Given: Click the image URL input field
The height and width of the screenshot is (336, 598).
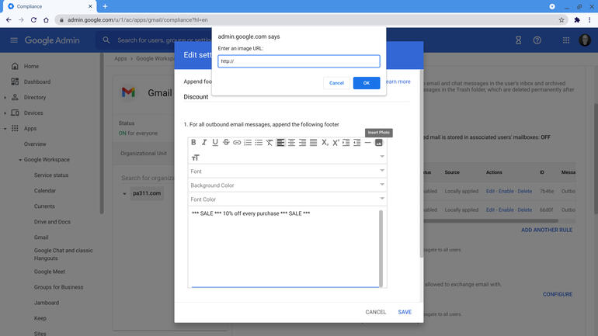Looking at the screenshot, I should 299,61.
